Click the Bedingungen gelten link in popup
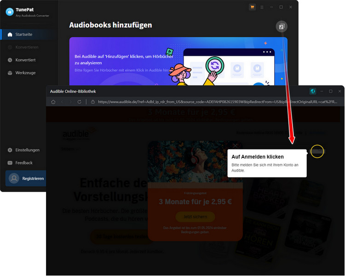Viewport: 345px width, 276px height. pos(195,232)
